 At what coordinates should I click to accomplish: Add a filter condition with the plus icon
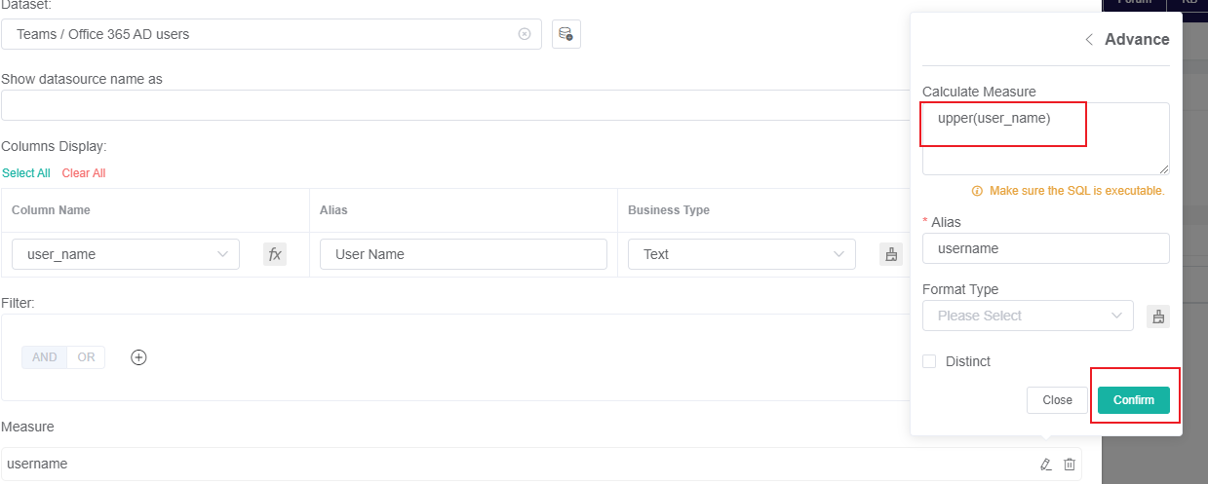(x=138, y=357)
